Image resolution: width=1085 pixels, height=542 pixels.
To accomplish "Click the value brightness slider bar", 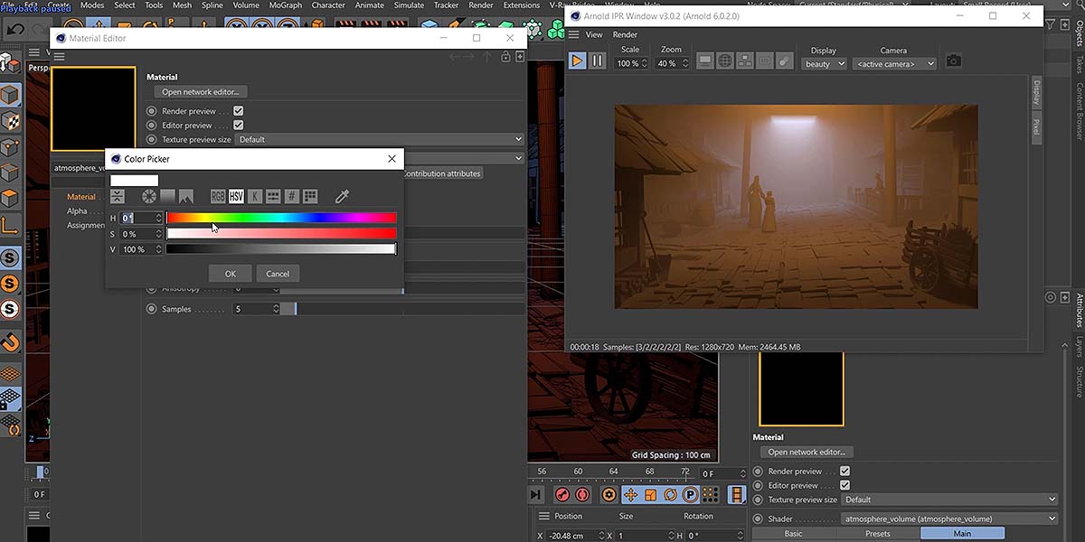I will pyautogui.click(x=281, y=248).
